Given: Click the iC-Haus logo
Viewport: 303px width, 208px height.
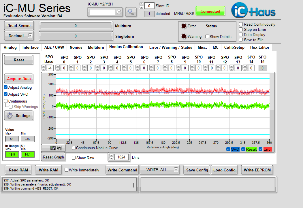Looking at the screenshot, I should point(253,10).
